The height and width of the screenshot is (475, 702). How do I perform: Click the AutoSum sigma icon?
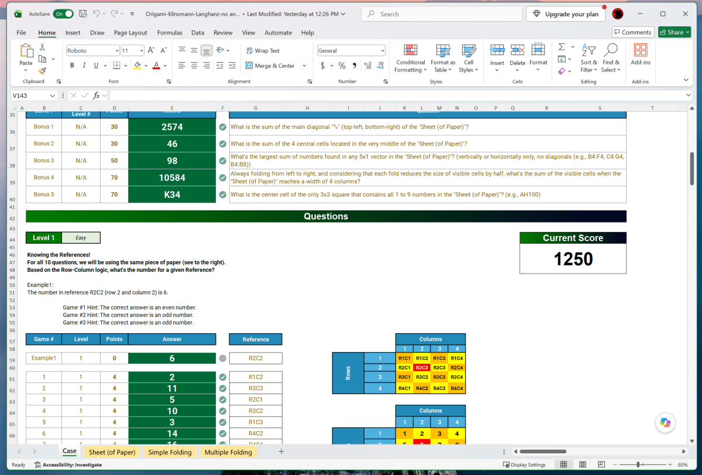(562, 47)
